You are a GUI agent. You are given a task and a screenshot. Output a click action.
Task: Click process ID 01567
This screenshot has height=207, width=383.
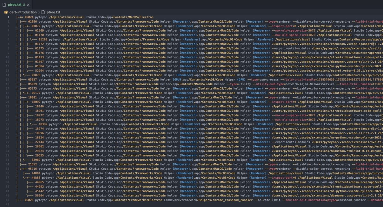pos(40,62)
